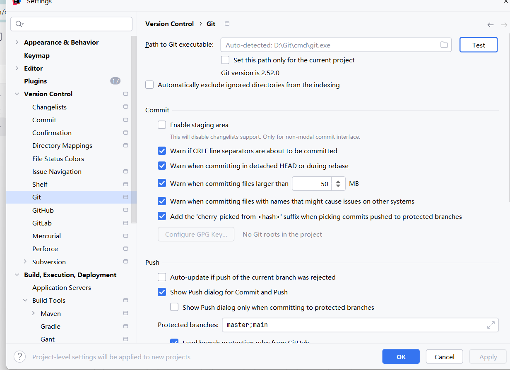Expand the Editor settings section
The image size is (510, 370).
click(x=17, y=68)
